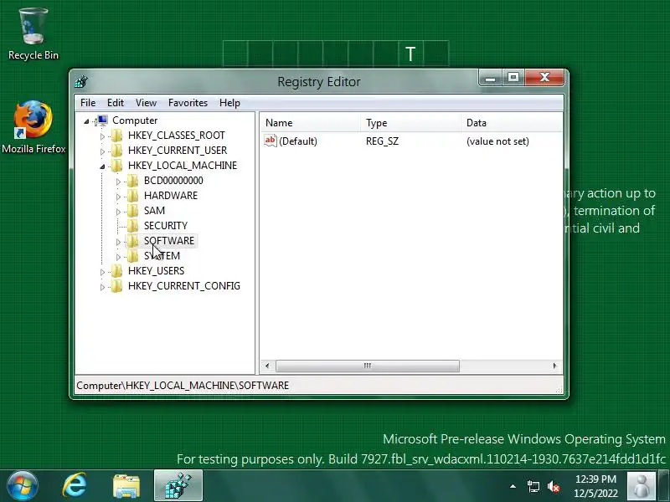Expand the HARDWARE subkey
Viewport: 670px width, 502px height.
(118, 197)
